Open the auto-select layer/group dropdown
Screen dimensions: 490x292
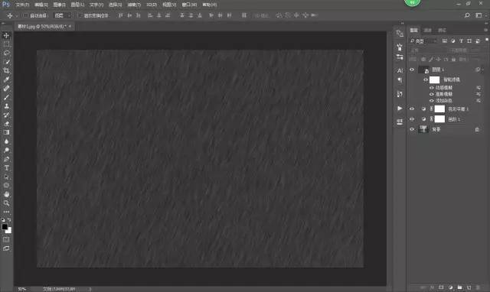click(x=63, y=15)
